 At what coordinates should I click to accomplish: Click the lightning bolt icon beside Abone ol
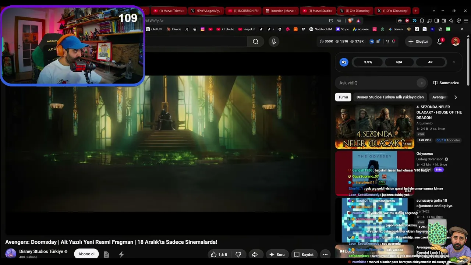pos(121,254)
